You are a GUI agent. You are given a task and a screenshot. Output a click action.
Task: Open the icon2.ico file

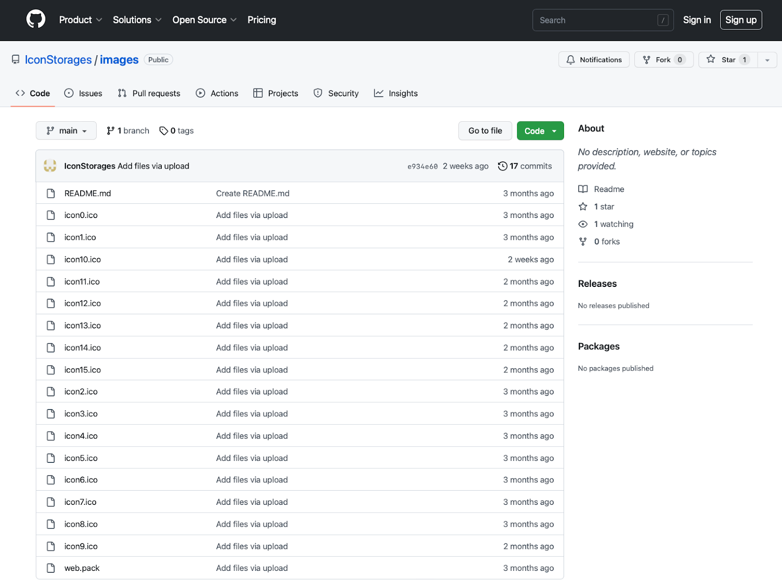click(81, 391)
